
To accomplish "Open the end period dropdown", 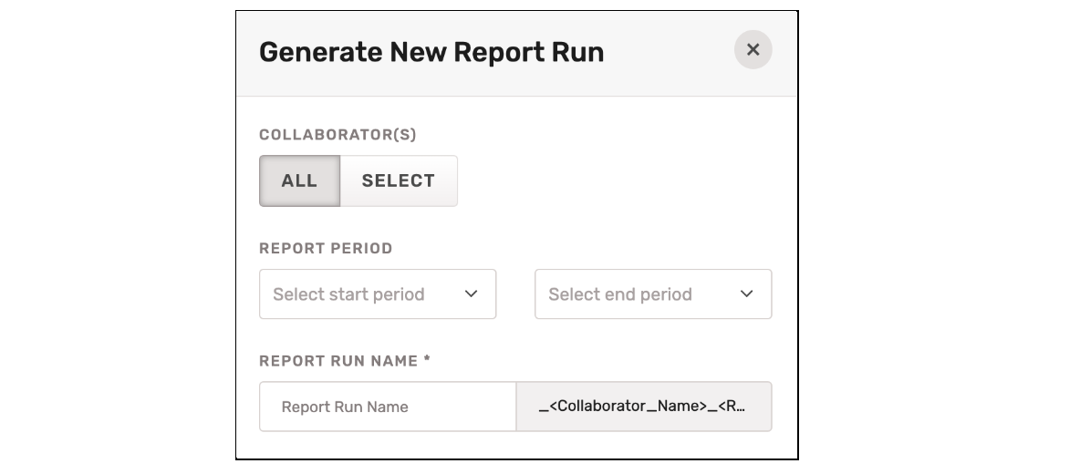I will coord(652,294).
